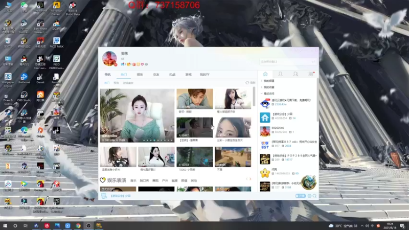Screen dimensions: 409x230
Task: Switch to the 约战 tab
Action: pos(172,75)
